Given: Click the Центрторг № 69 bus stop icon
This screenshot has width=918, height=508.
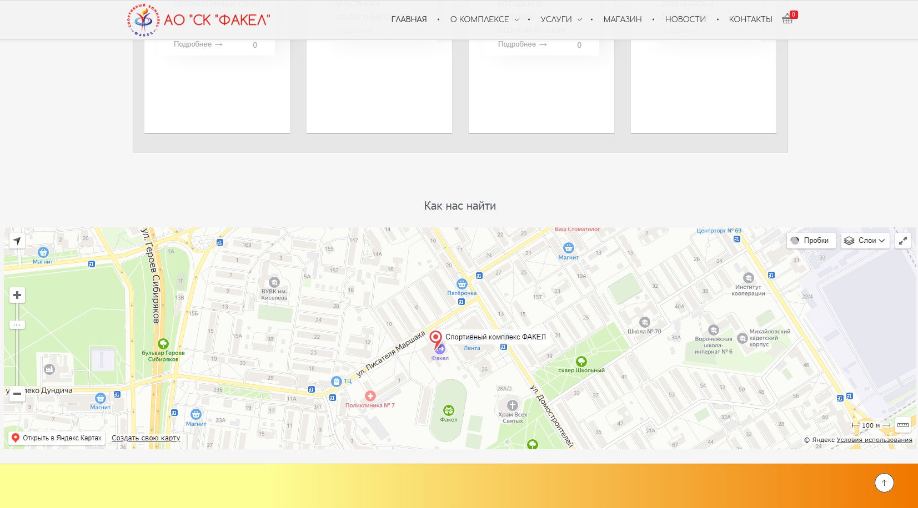Looking at the screenshot, I should pyautogui.click(x=737, y=240).
